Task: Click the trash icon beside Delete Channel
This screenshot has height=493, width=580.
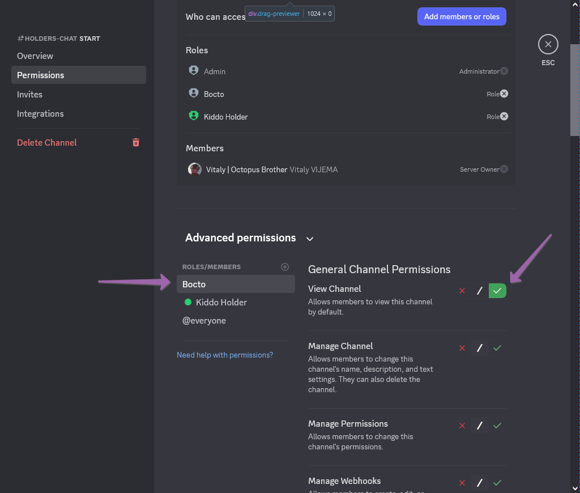Action: click(x=136, y=142)
